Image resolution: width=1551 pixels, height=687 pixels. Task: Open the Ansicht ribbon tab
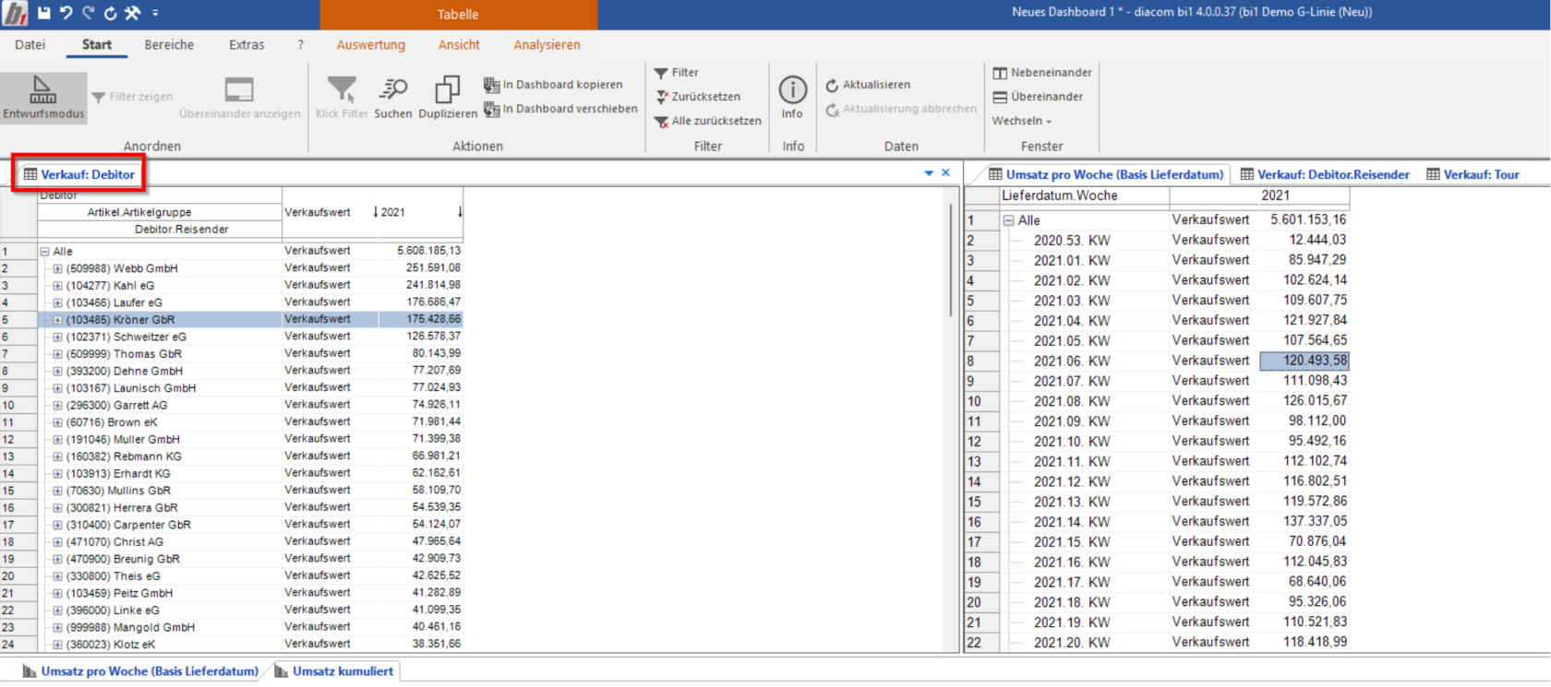point(459,44)
